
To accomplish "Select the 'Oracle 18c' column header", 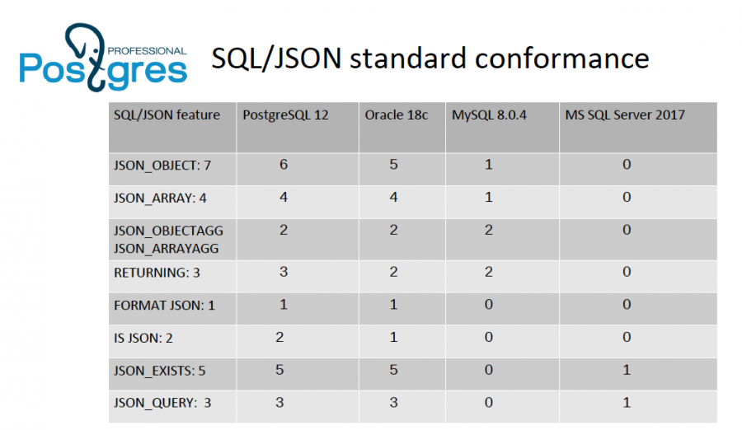I will [396, 115].
